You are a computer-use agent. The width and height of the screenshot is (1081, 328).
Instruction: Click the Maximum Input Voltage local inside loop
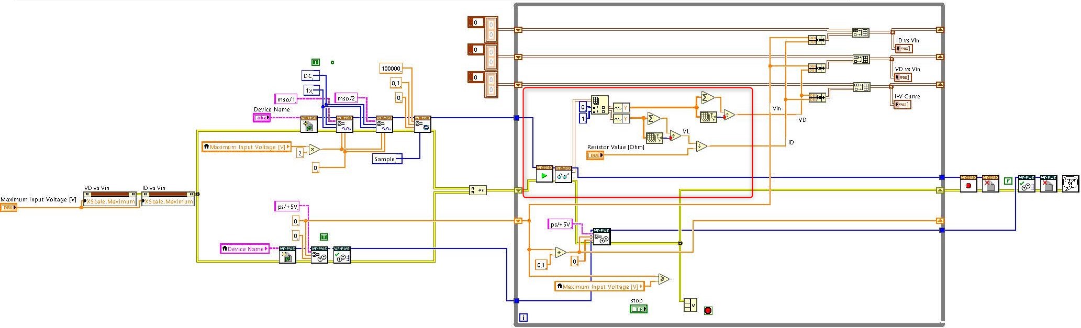coord(599,286)
